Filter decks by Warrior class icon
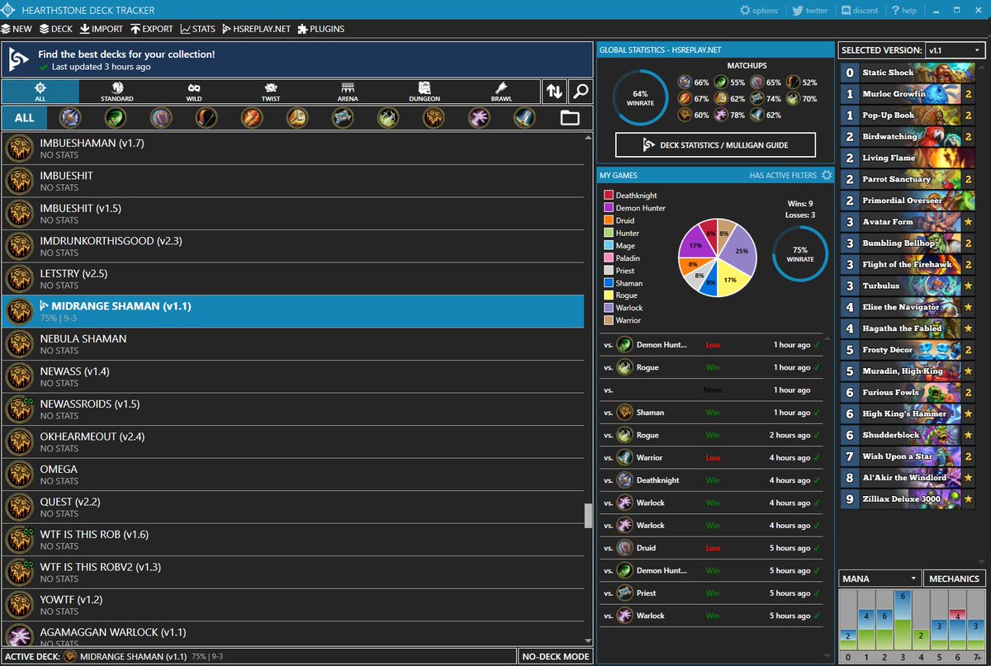The width and height of the screenshot is (991, 666). (x=524, y=117)
